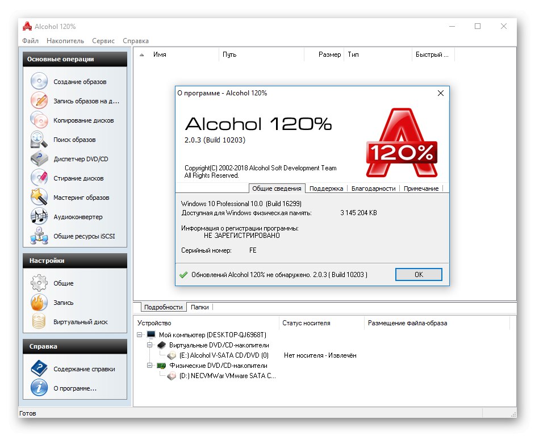The width and height of the screenshot is (535, 436).
Task: Select the (D:) NECVMWar VMware SATA row
Action: (228, 376)
